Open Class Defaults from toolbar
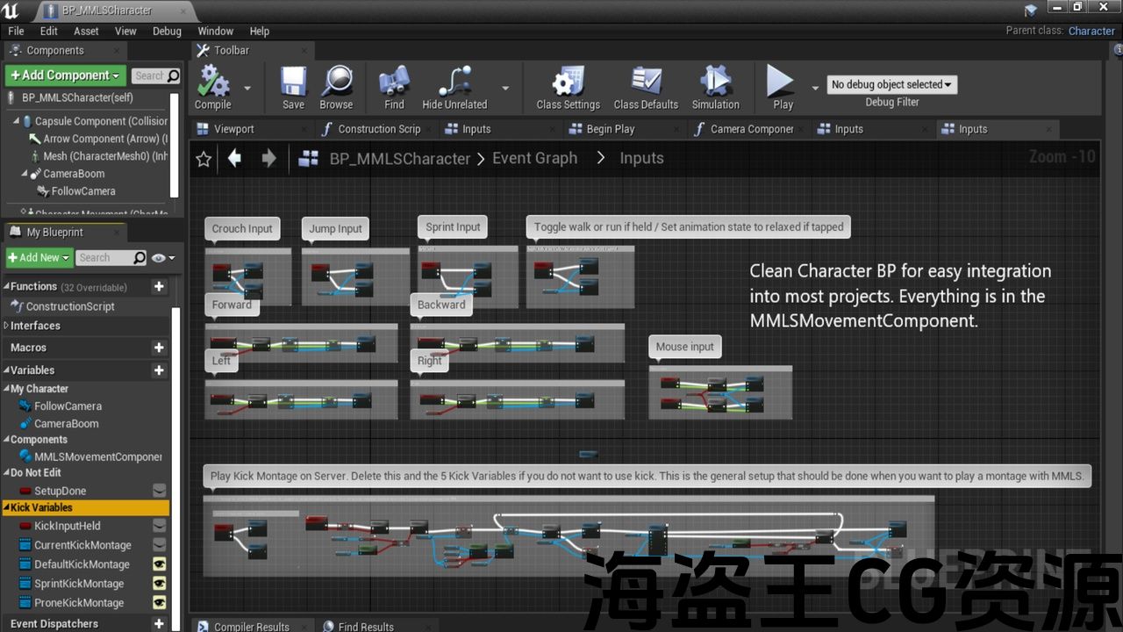This screenshot has height=632, width=1123. (x=646, y=83)
